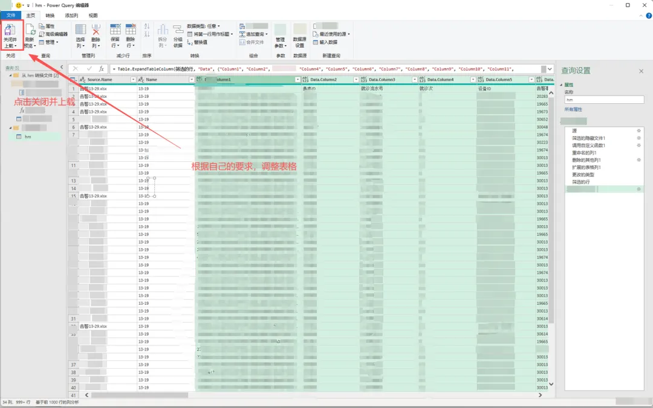The width and height of the screenshot is (653, 408).
Task: Collapse the 属性 section in query settings
Action: [x=561, y=85]
